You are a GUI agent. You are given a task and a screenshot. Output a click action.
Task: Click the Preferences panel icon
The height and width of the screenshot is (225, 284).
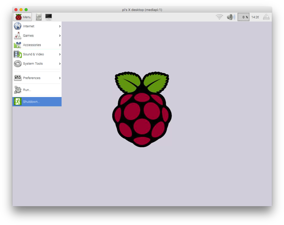18,78
